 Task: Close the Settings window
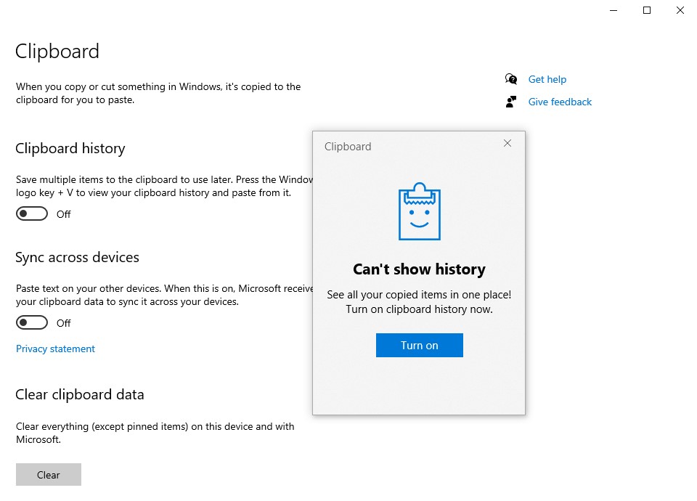tap(680, 10)
